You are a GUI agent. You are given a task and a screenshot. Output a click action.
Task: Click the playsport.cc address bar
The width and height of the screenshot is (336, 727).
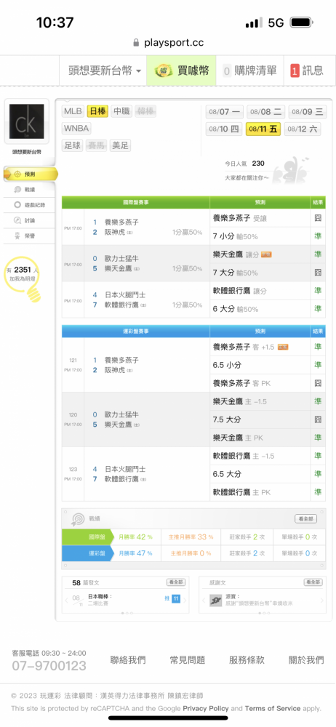point(169,43)
